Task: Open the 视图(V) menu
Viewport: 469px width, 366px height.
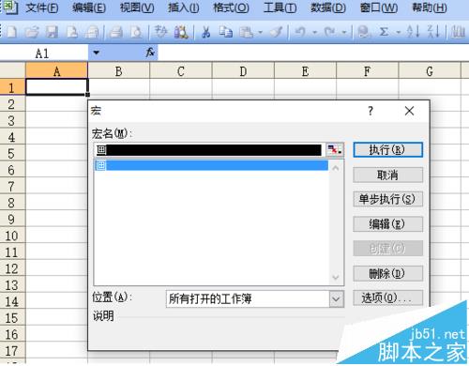Action: [x=137, y=8]
